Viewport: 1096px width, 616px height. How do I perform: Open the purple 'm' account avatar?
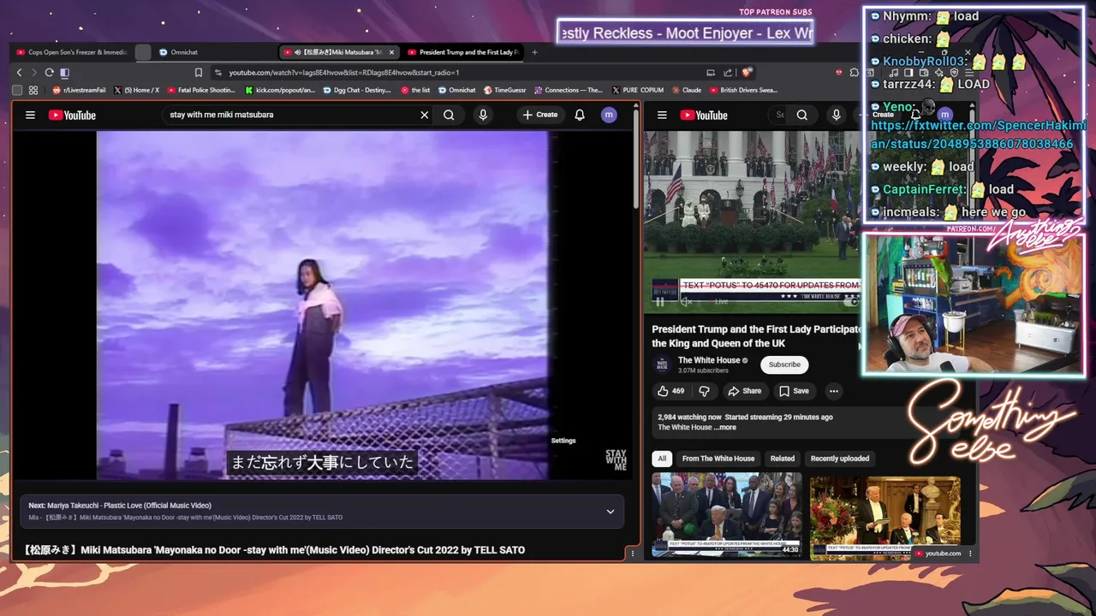[609, 115]
